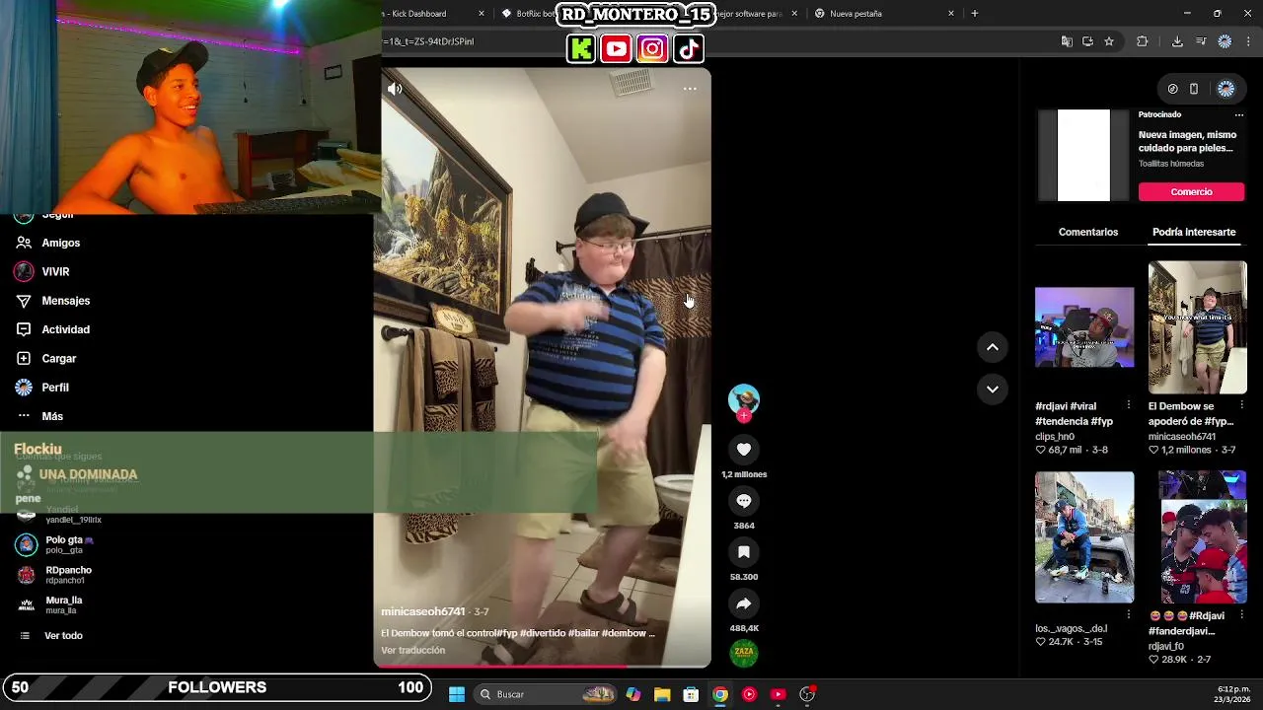The width and height of the screenshot is (1263, 710).
Task: Open the taskbar clock and date
Action: [x=1233, y=694]
